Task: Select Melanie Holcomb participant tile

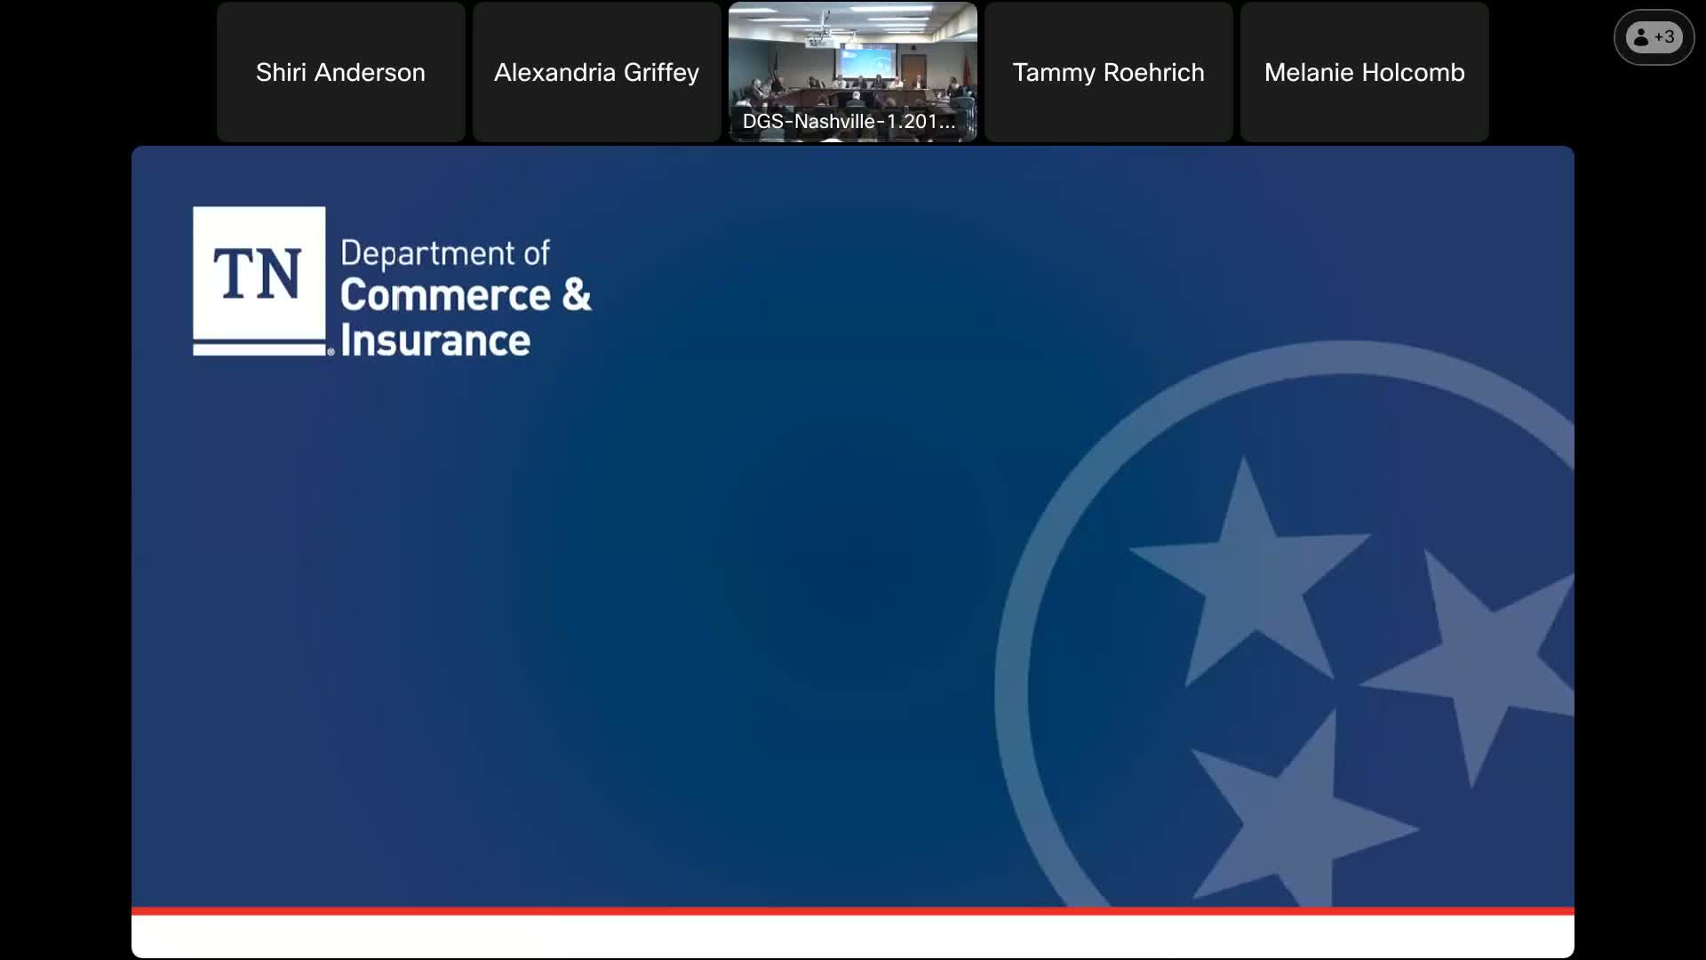Action: point(1364,72)
